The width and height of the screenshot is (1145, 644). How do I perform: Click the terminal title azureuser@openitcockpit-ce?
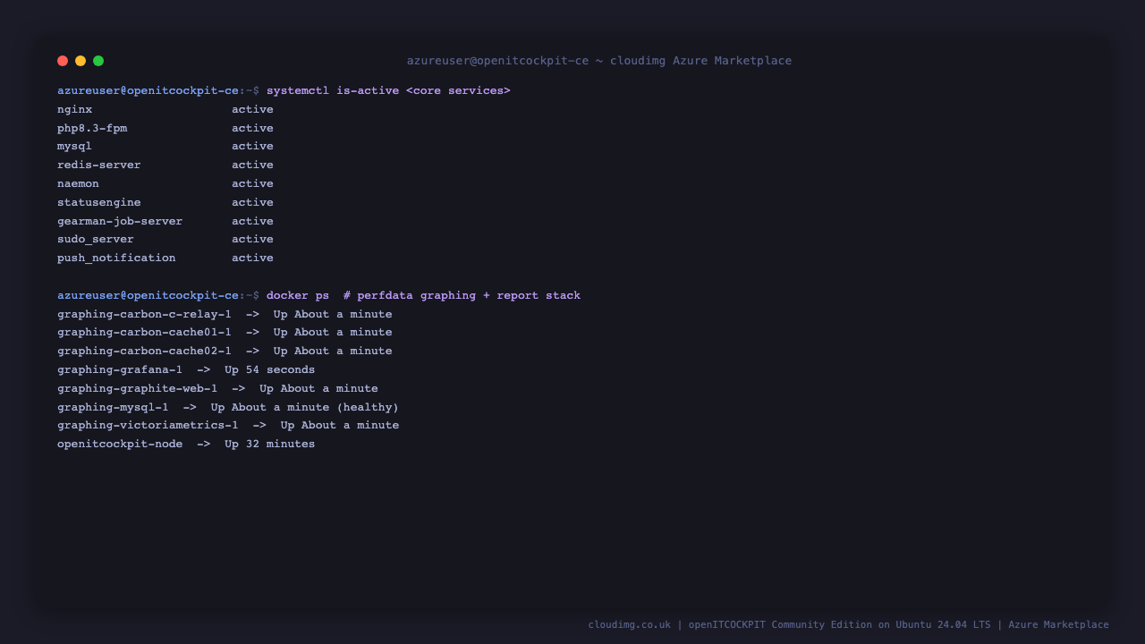[x=497, y=61]
